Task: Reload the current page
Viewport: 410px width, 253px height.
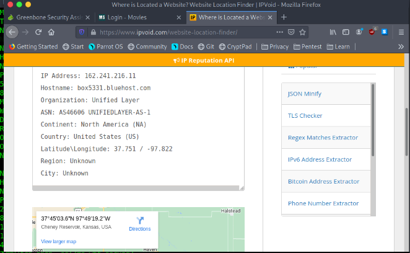Action: pyautogui.click(x=38, y=32)
